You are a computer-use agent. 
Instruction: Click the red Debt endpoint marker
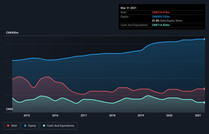point(205,89)
